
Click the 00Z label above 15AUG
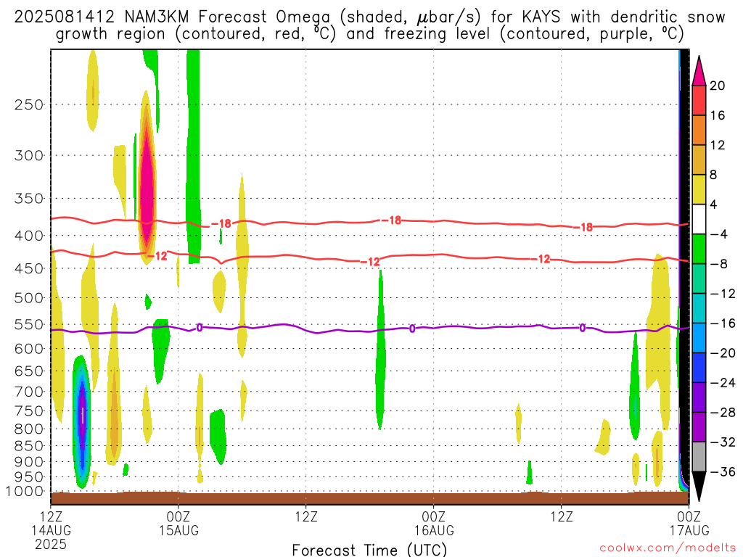point(178,516)
